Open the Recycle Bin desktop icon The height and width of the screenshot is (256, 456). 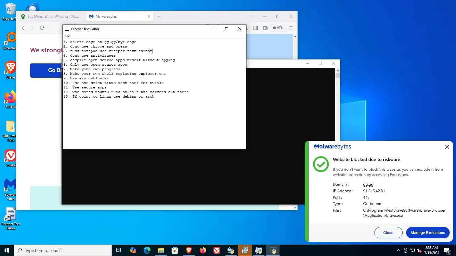tap(10, 12)
